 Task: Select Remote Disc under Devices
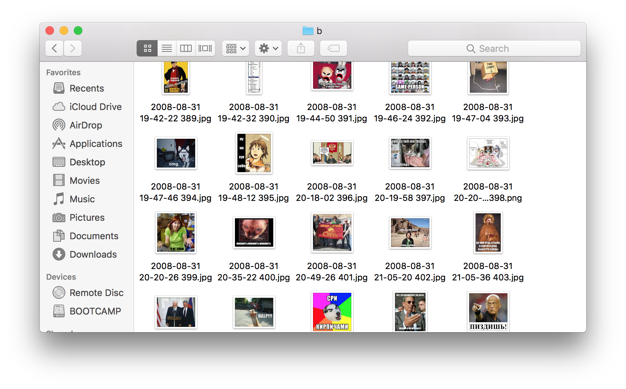coord(87,293)
